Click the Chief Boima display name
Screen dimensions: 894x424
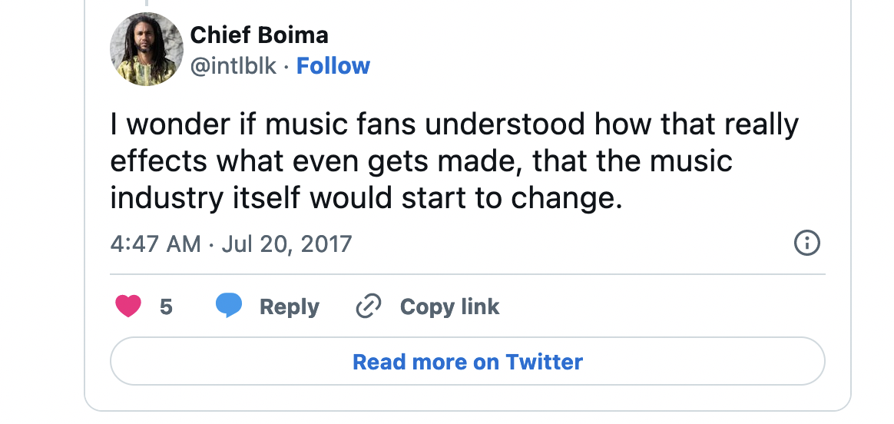click(259, 35)
